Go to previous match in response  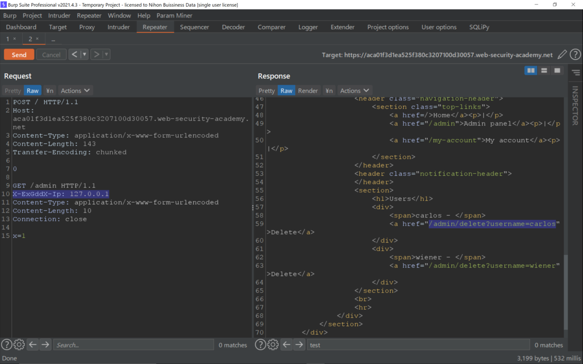287,345
